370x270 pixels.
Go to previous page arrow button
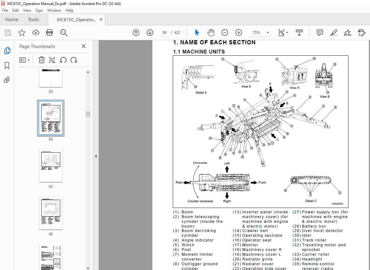tap(136, 33)
